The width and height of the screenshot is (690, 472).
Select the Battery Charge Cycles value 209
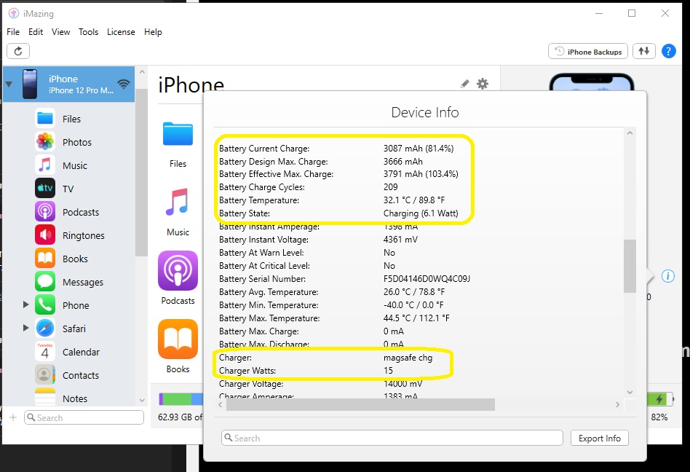click(x=390, y=186)
